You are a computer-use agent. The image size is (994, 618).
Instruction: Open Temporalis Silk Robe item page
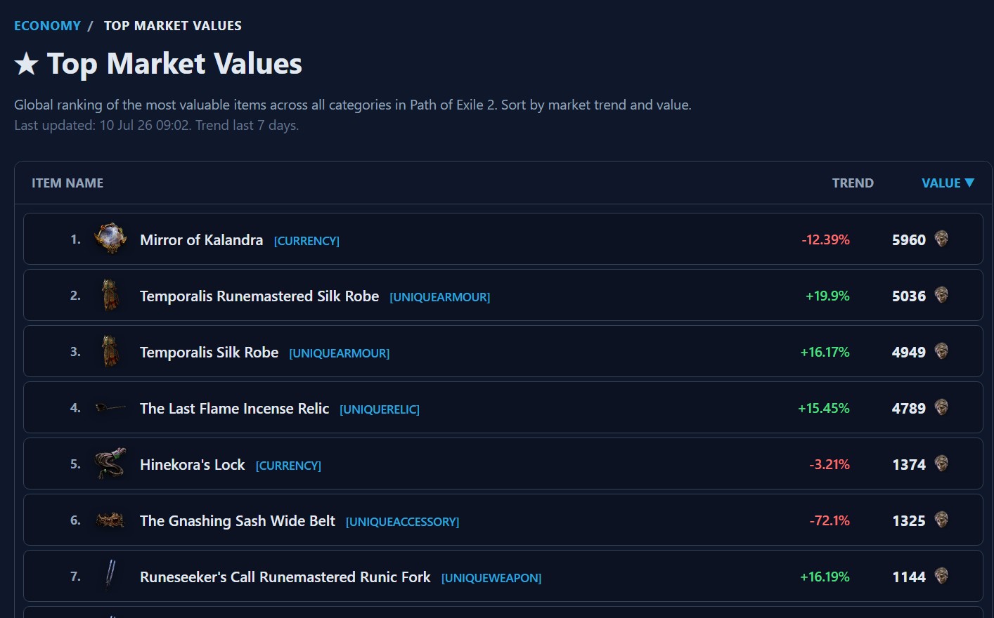coord(209,353)
